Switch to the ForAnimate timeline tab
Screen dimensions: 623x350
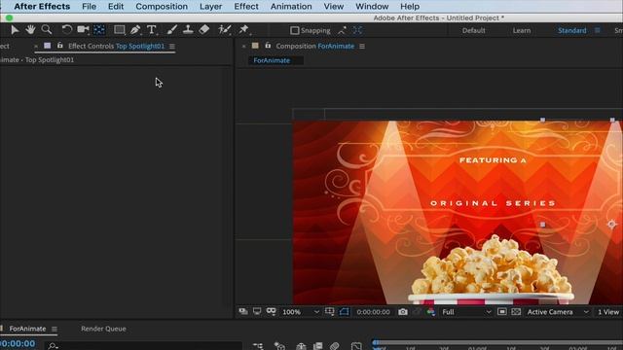click(27, 329)
